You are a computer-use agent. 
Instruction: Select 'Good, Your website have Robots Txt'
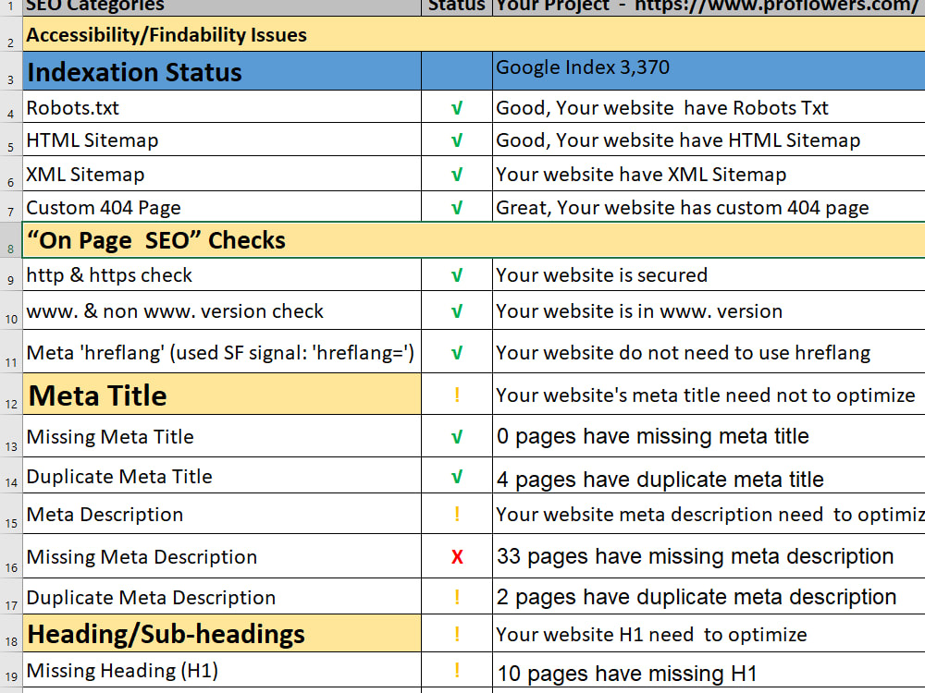point(709,106)
